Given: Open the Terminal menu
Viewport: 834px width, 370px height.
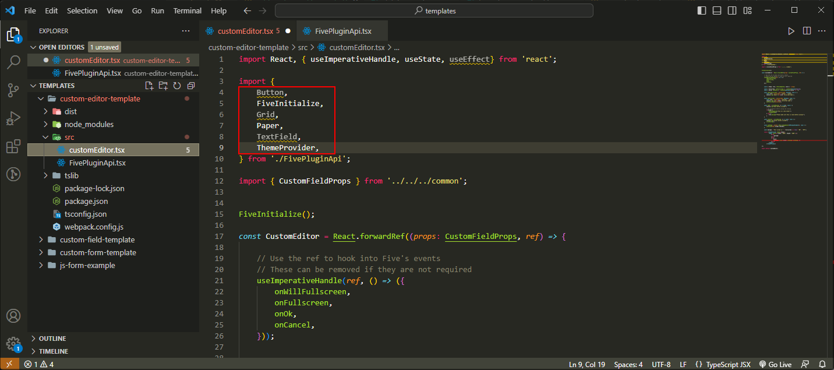Looking at the screenshot, I should tap(187, 10).
